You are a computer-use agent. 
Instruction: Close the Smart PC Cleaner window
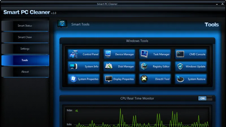pos(222,4)
